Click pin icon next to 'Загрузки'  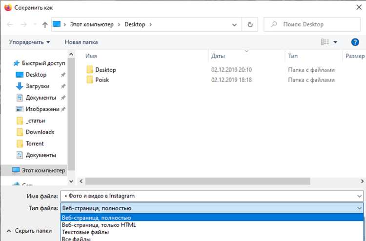tap(63, 86)
